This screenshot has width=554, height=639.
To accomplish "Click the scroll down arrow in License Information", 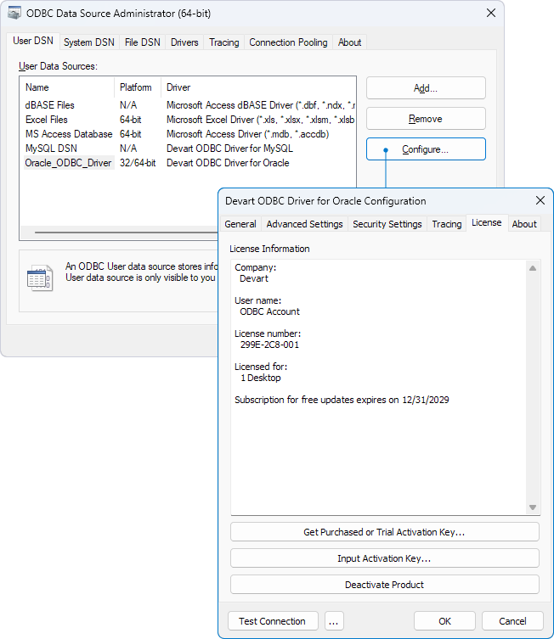I will (x=533, y=507).
